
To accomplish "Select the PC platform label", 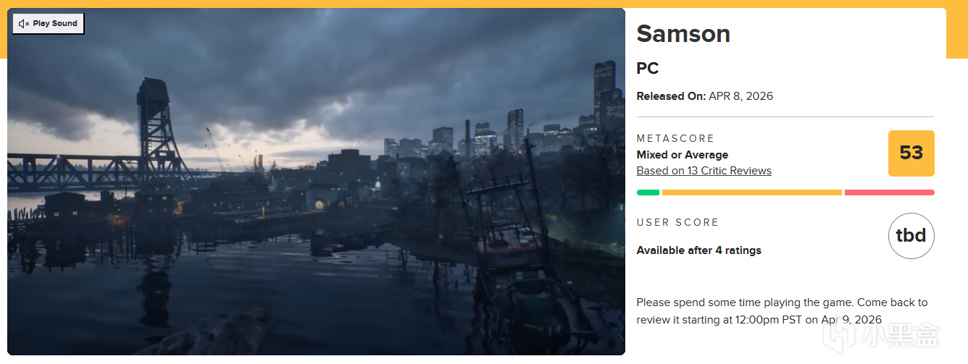I will tap(648, 69).
